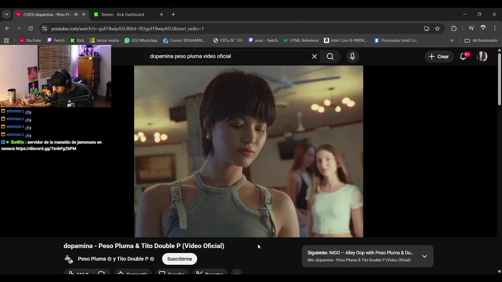Open the YouTube account avatar menu
The image size is (502, 282).
(x=482, y=56)
